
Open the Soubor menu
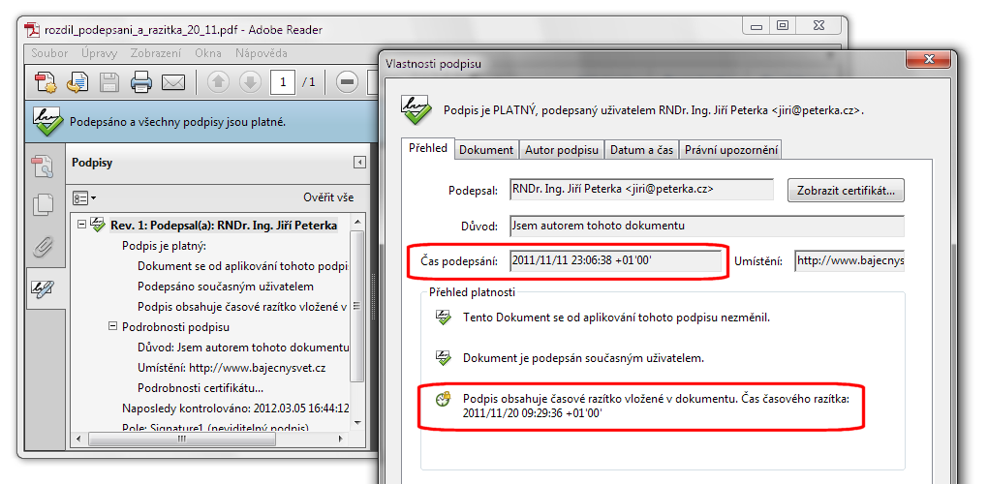[49, 53]
